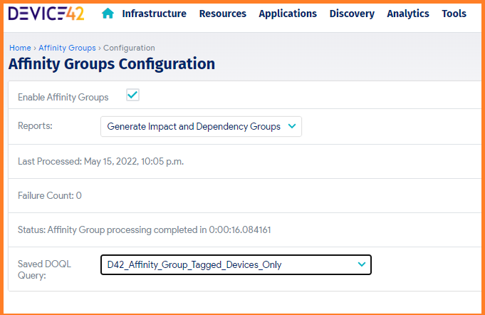Open the Applications menu
485x315 pixels.
tap(288, 14)
